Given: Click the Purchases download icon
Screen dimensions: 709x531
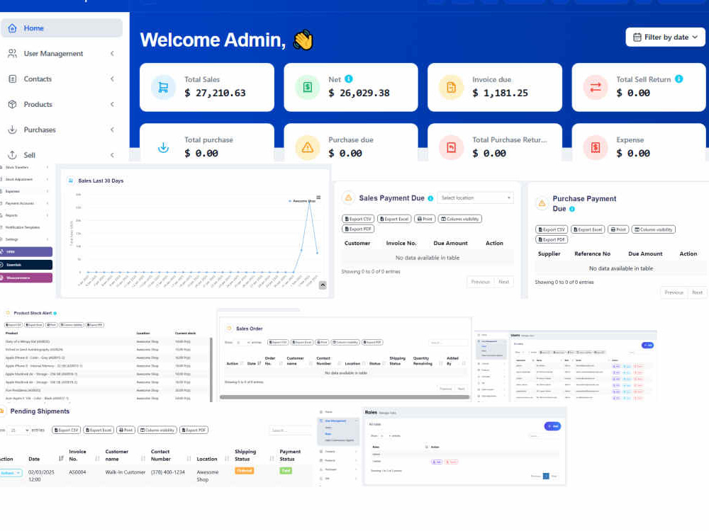Looking at the screenshot, I should coord(12,130).
